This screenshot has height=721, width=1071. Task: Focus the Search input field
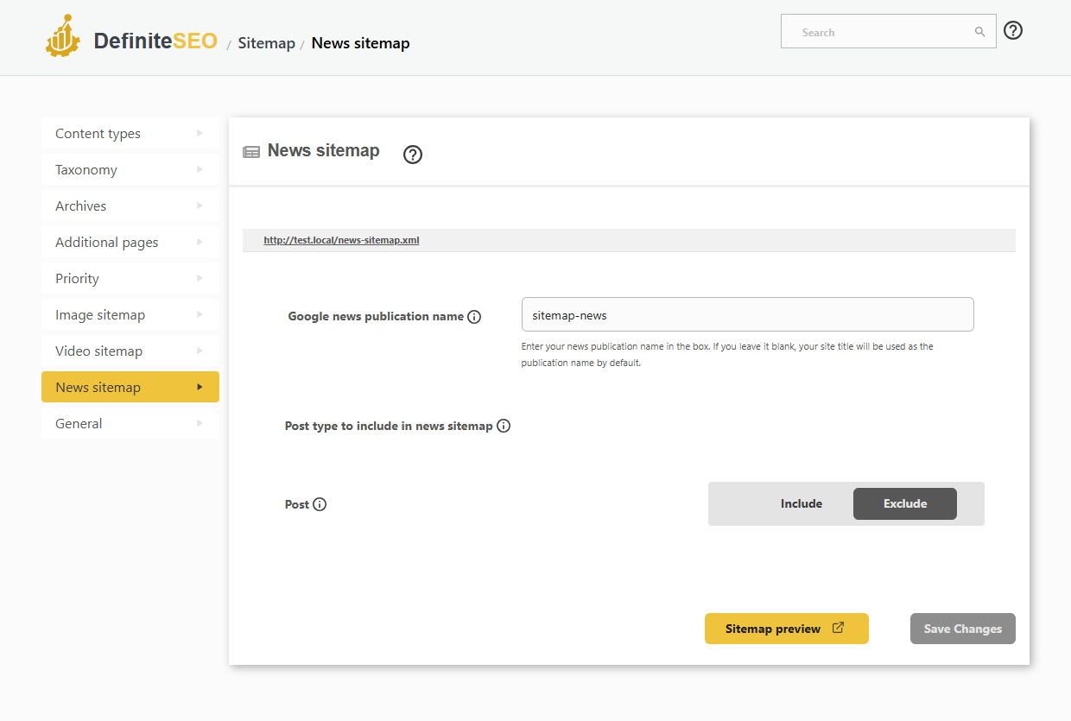(889, 32)
